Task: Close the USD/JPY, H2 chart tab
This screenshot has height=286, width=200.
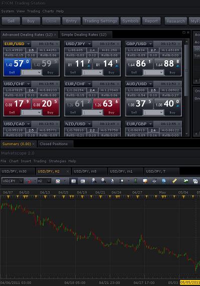Action: (68, 171)
